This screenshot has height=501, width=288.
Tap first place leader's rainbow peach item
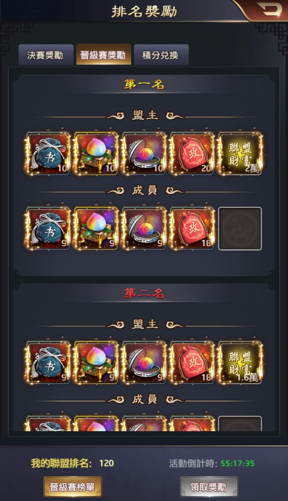click(x=96, y=154)
